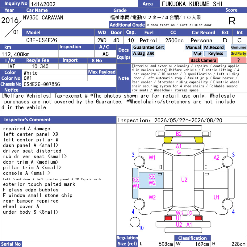Viewport: 247px width, 247px height.
Task: Click the spare tire circle in diagram
Action: pos(135,222)
